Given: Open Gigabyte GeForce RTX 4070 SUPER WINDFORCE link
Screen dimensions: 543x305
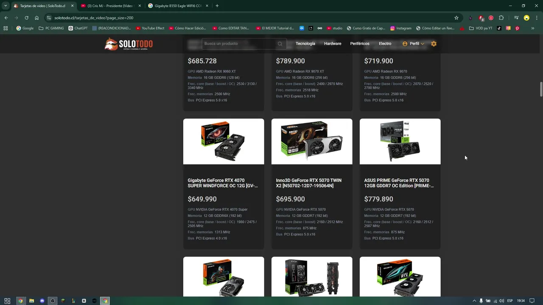Looking at the screenshot, I should click(x=223, y=183).
